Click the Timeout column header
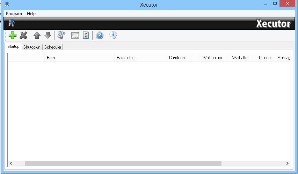The width and height of the screenshot is (298, 174). coord(264,58)
